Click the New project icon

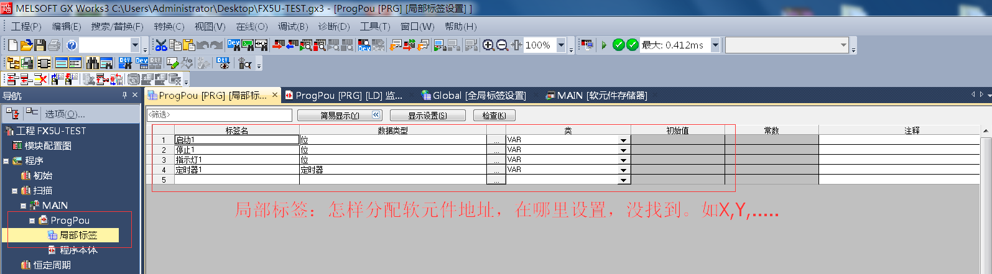click(x=12, y=45)
